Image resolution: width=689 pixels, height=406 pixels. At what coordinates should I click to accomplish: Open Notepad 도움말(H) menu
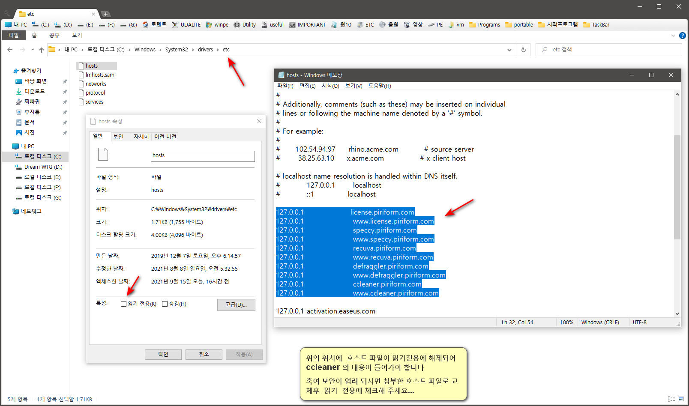pos(380,86)
